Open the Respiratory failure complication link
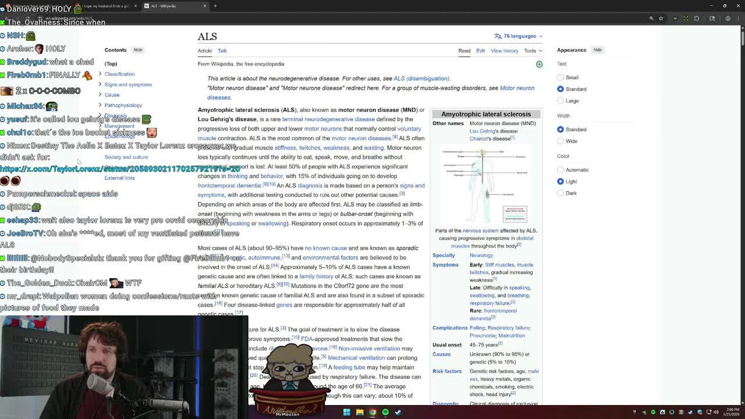The width and height of the screenshot is (745, 419). pos(509,328)
